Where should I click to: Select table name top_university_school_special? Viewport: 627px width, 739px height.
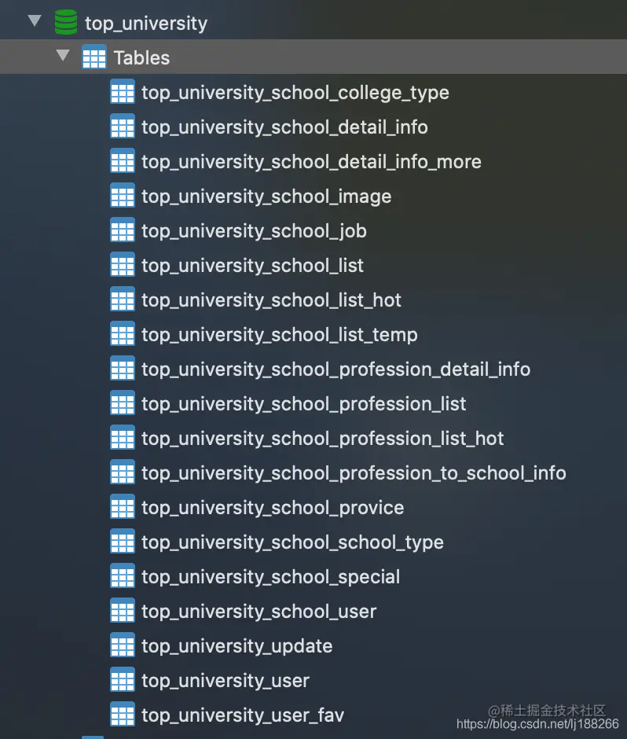(x=271, y=577)
